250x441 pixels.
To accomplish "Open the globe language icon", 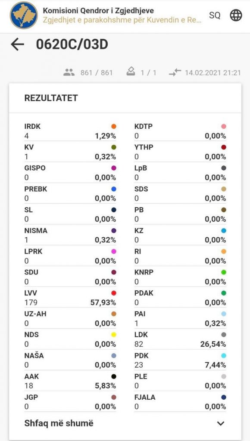I will click(x=236, y=15).
